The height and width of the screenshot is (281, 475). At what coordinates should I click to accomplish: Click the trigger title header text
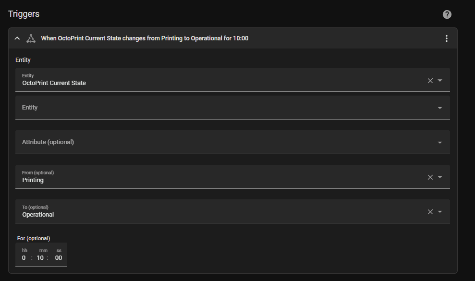coord(145,38)
